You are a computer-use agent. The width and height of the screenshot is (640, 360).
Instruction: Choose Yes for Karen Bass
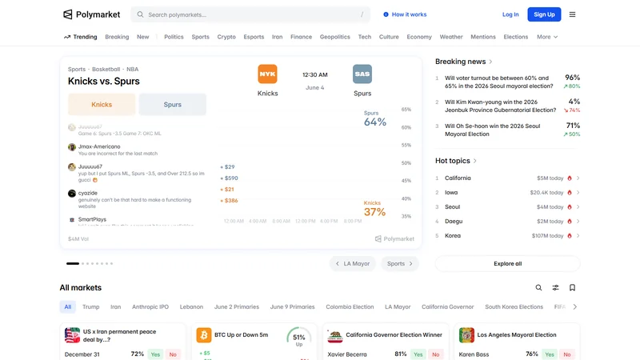point(550,354)
